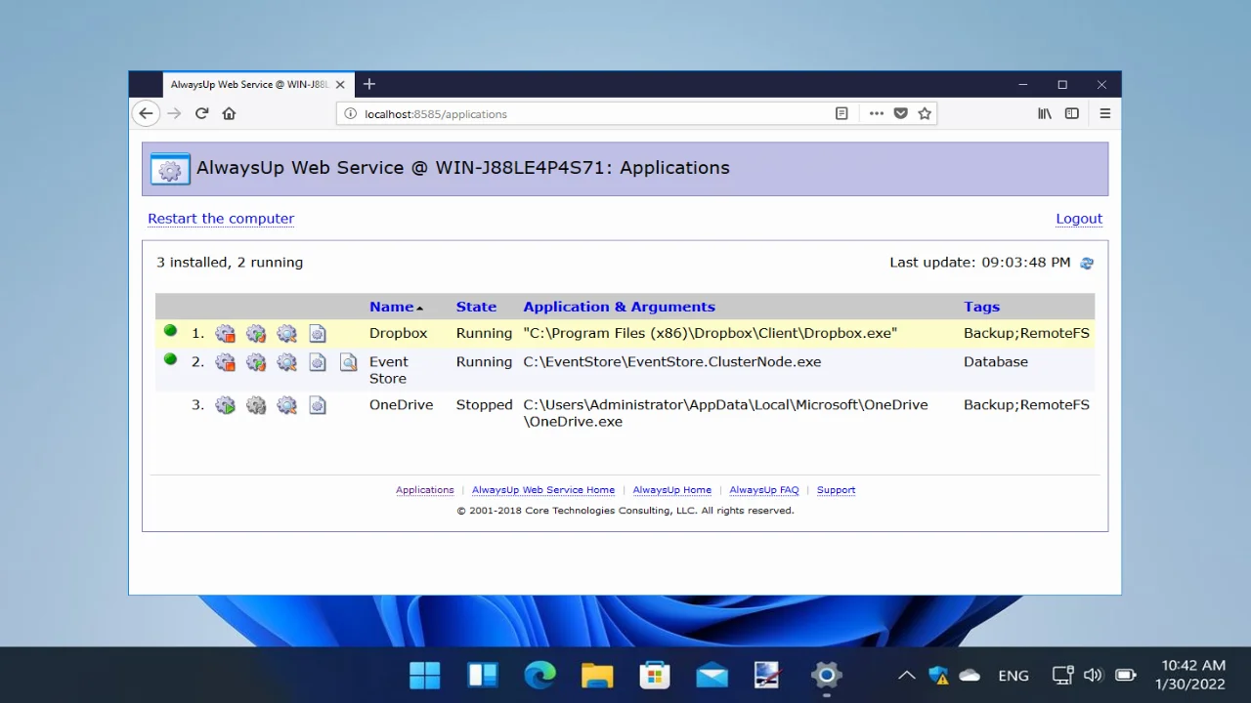Click the '3 installed, 2 running' summary text
The width and height of the screenshot is (1251, 703).
230,263
